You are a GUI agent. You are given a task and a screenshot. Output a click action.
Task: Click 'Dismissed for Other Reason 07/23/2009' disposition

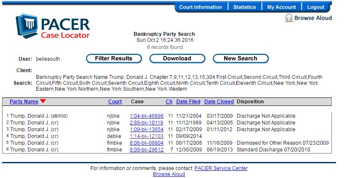pos(283,143)
